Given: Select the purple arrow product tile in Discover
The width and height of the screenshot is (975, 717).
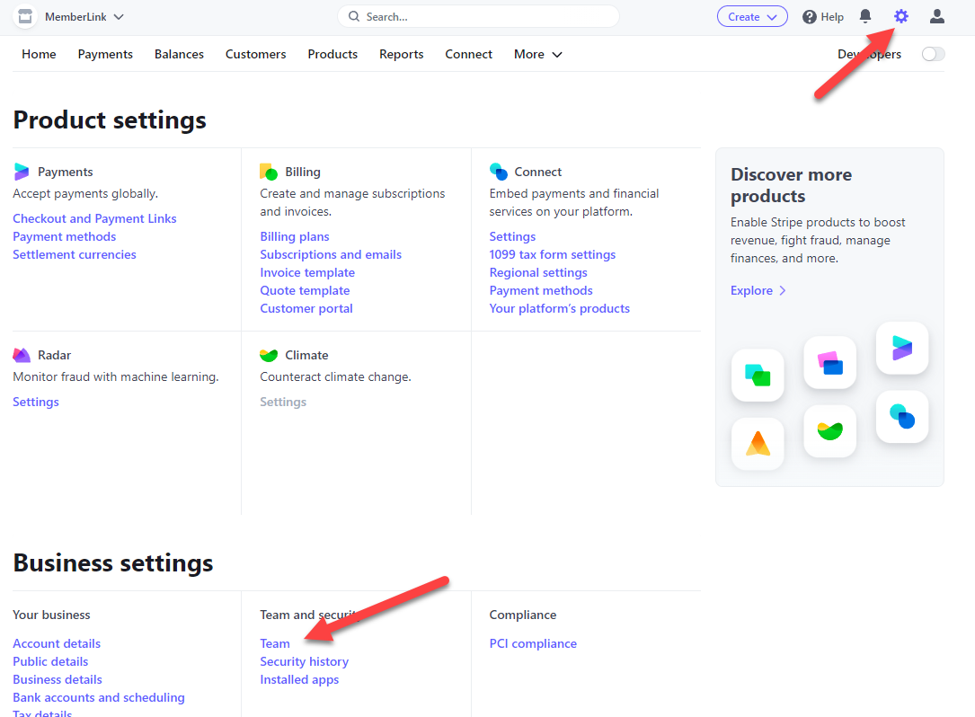Looking at the screenshot, I should click(901, 348).
